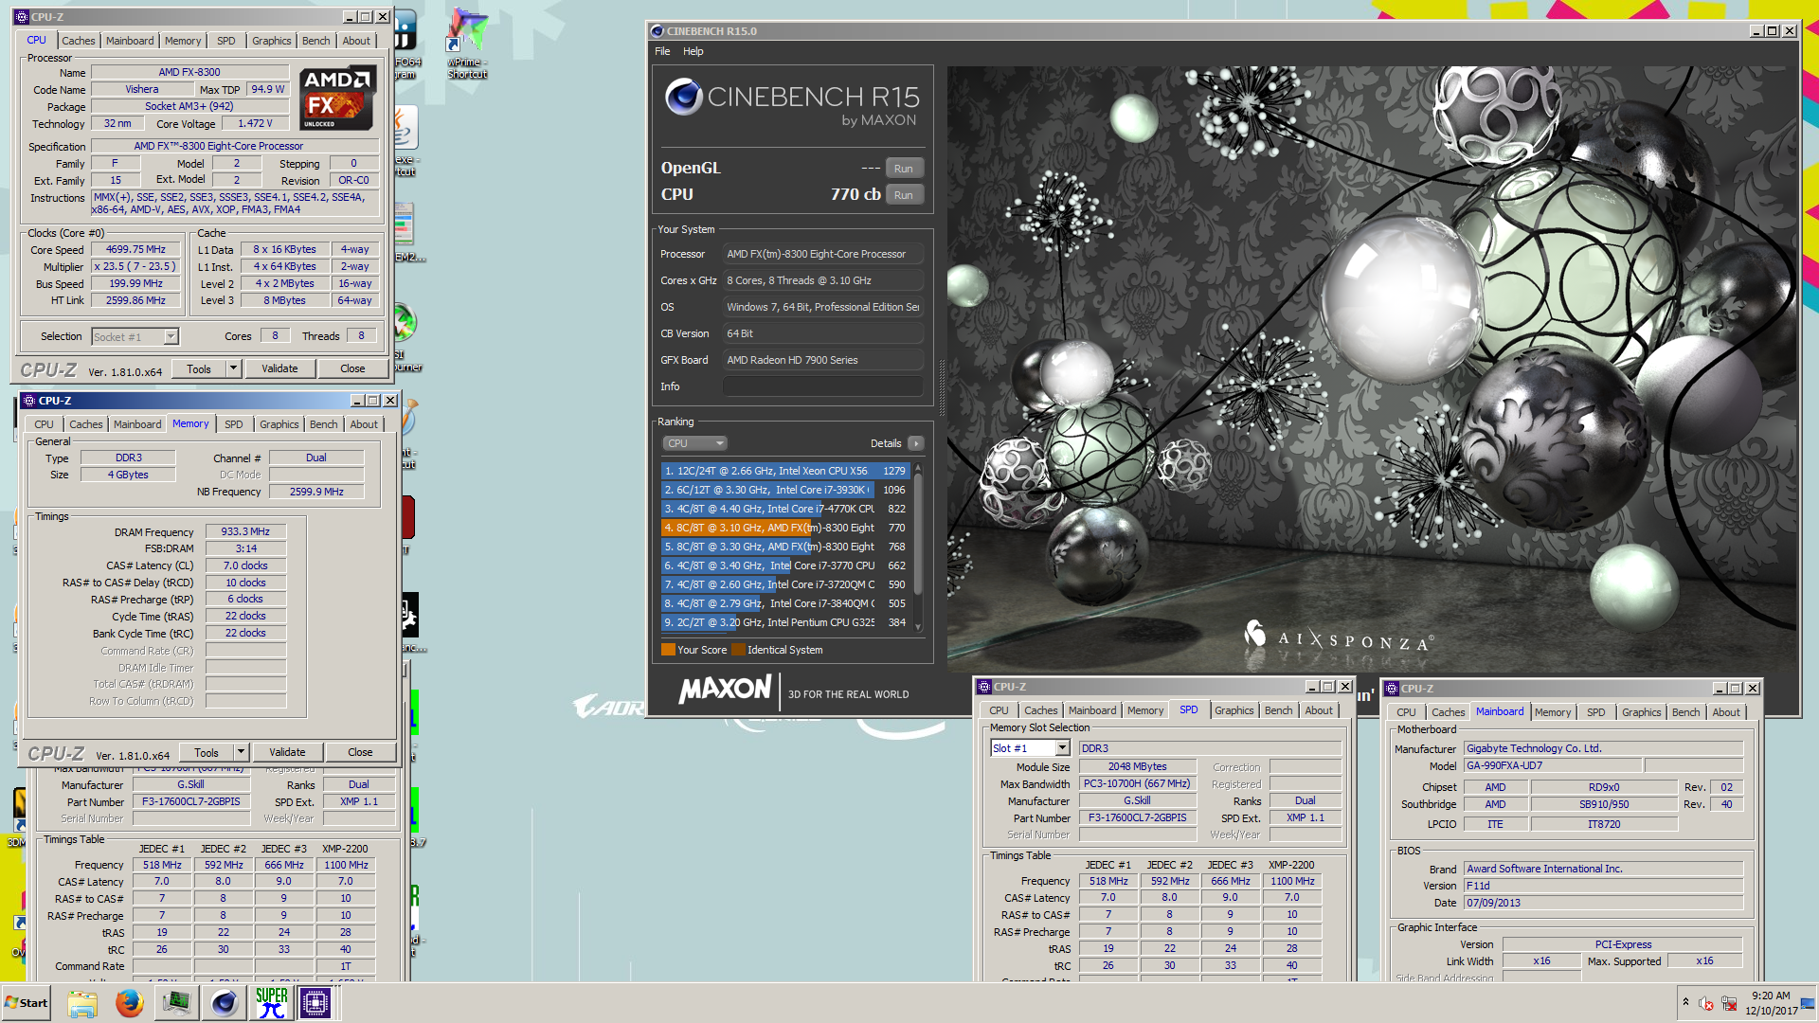Open the wPrime Shortcut desktop icon
The image size is (1819, 1023).
pyautogui.click(x=467, y=43)
